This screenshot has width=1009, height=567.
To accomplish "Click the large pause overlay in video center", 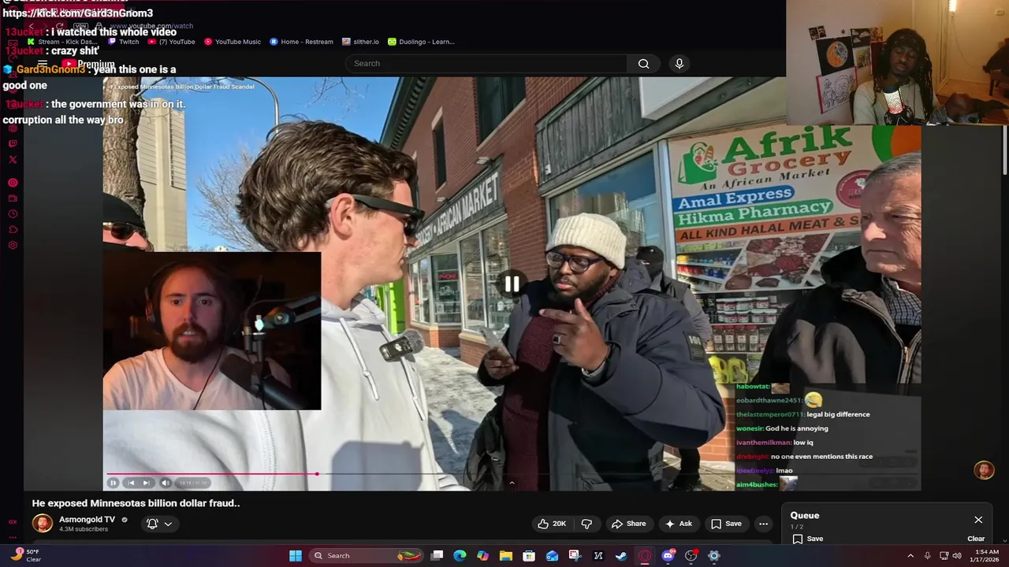I will click(x=512, y=284).
